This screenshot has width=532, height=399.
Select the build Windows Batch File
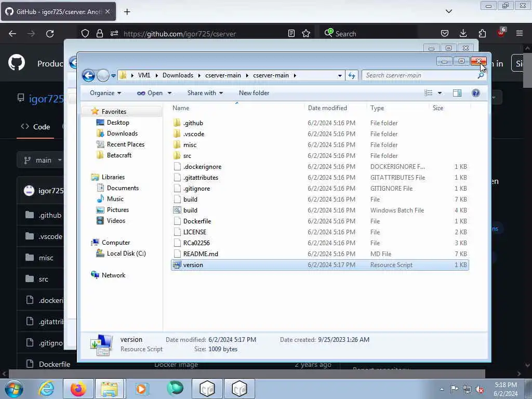(320, 210)
